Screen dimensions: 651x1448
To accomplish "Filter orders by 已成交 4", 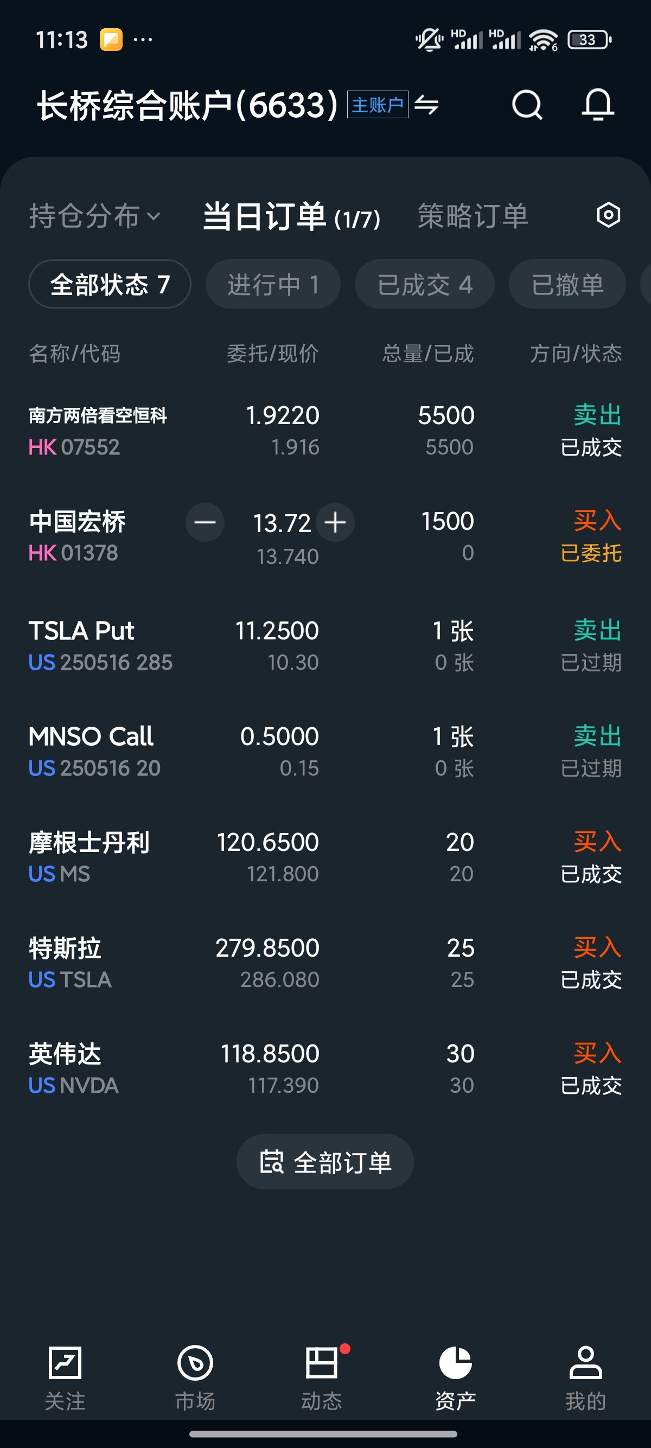I will (424, 284).
